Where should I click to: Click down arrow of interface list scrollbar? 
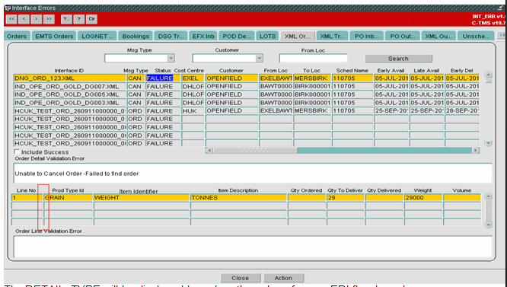point(488,143)
